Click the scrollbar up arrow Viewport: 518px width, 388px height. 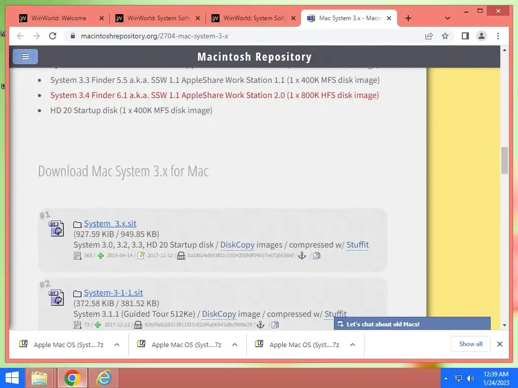click(504, 50)
